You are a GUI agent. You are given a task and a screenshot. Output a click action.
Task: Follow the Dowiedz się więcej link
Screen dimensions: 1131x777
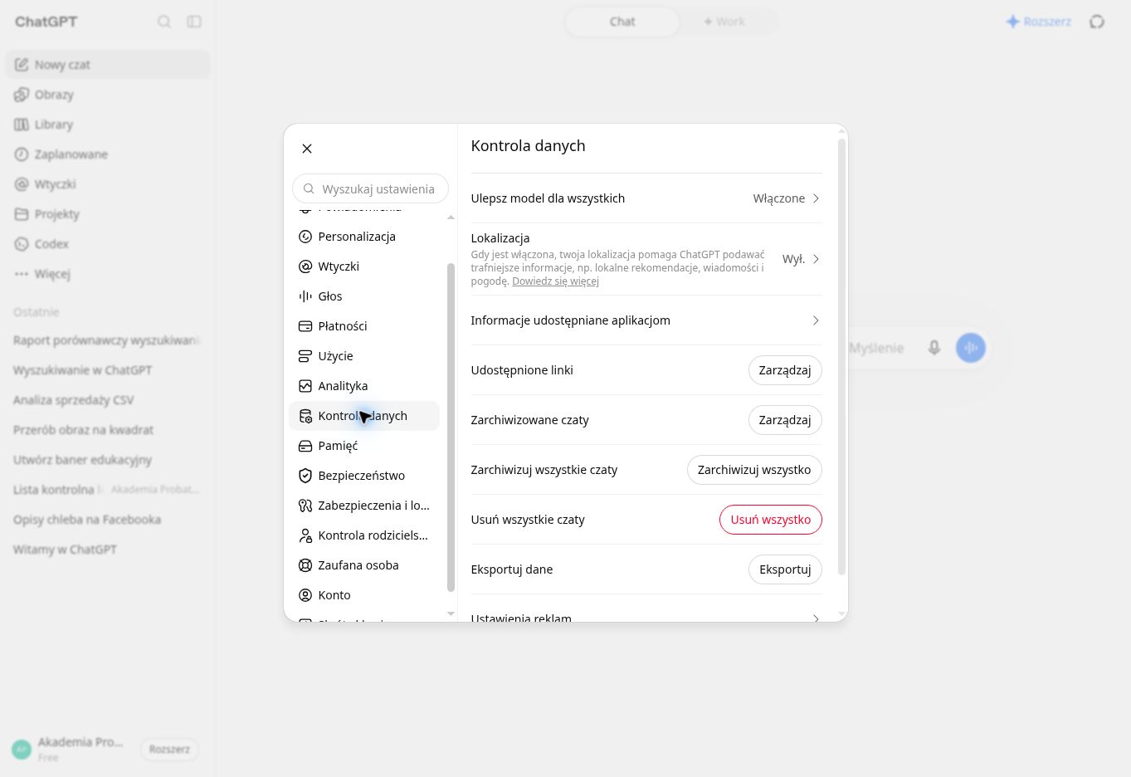point(555,281)
